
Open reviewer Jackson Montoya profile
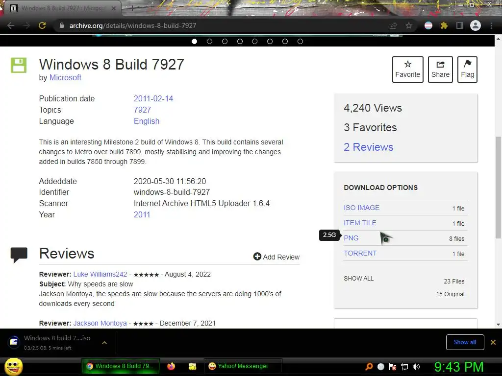tap(100, 323)
